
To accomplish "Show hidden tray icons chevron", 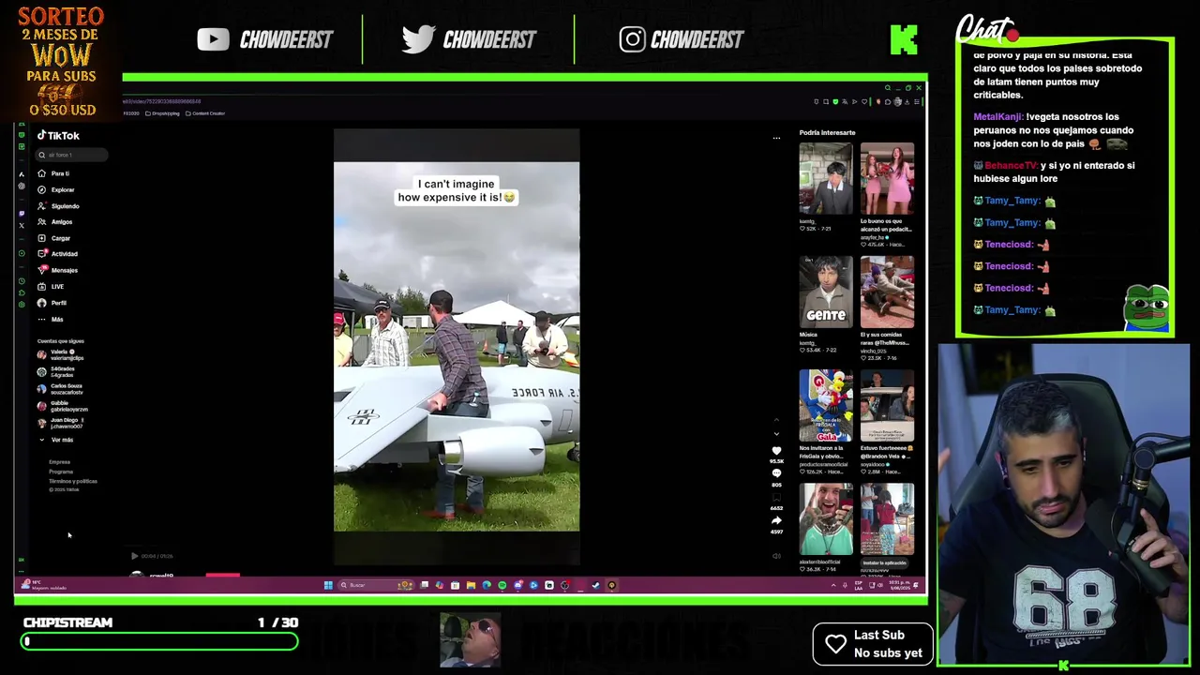I will click(833, 585).
